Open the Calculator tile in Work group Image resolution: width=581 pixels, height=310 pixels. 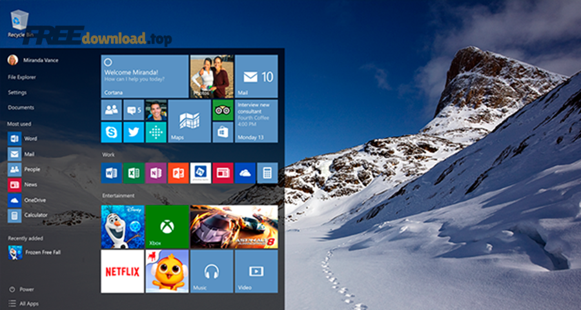tap(267, 173)
